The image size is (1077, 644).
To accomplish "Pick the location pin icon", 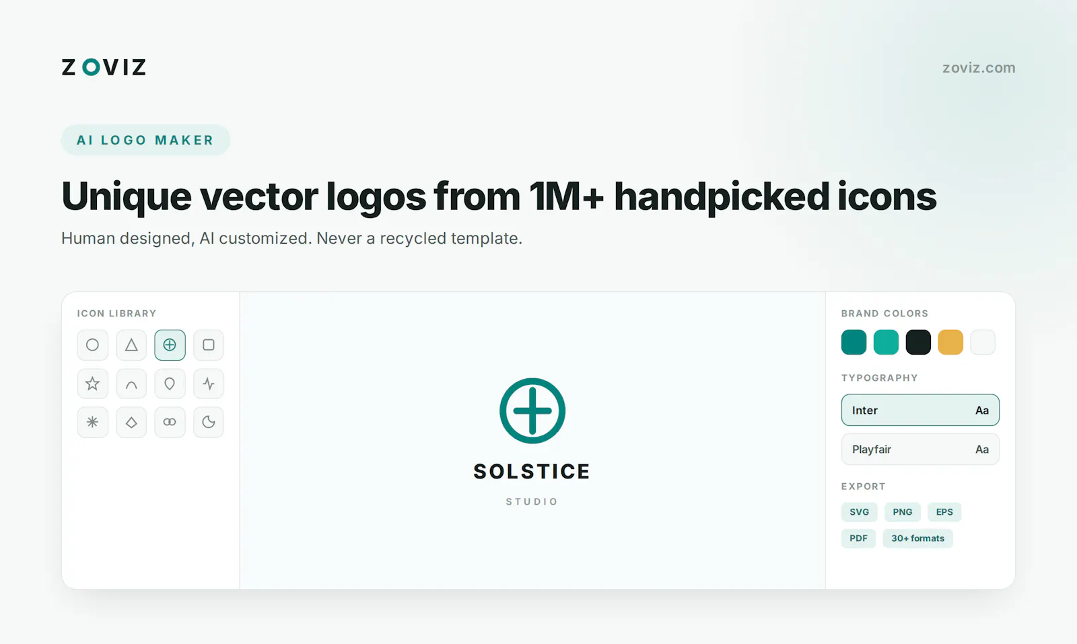I will [x=170, y=384].
